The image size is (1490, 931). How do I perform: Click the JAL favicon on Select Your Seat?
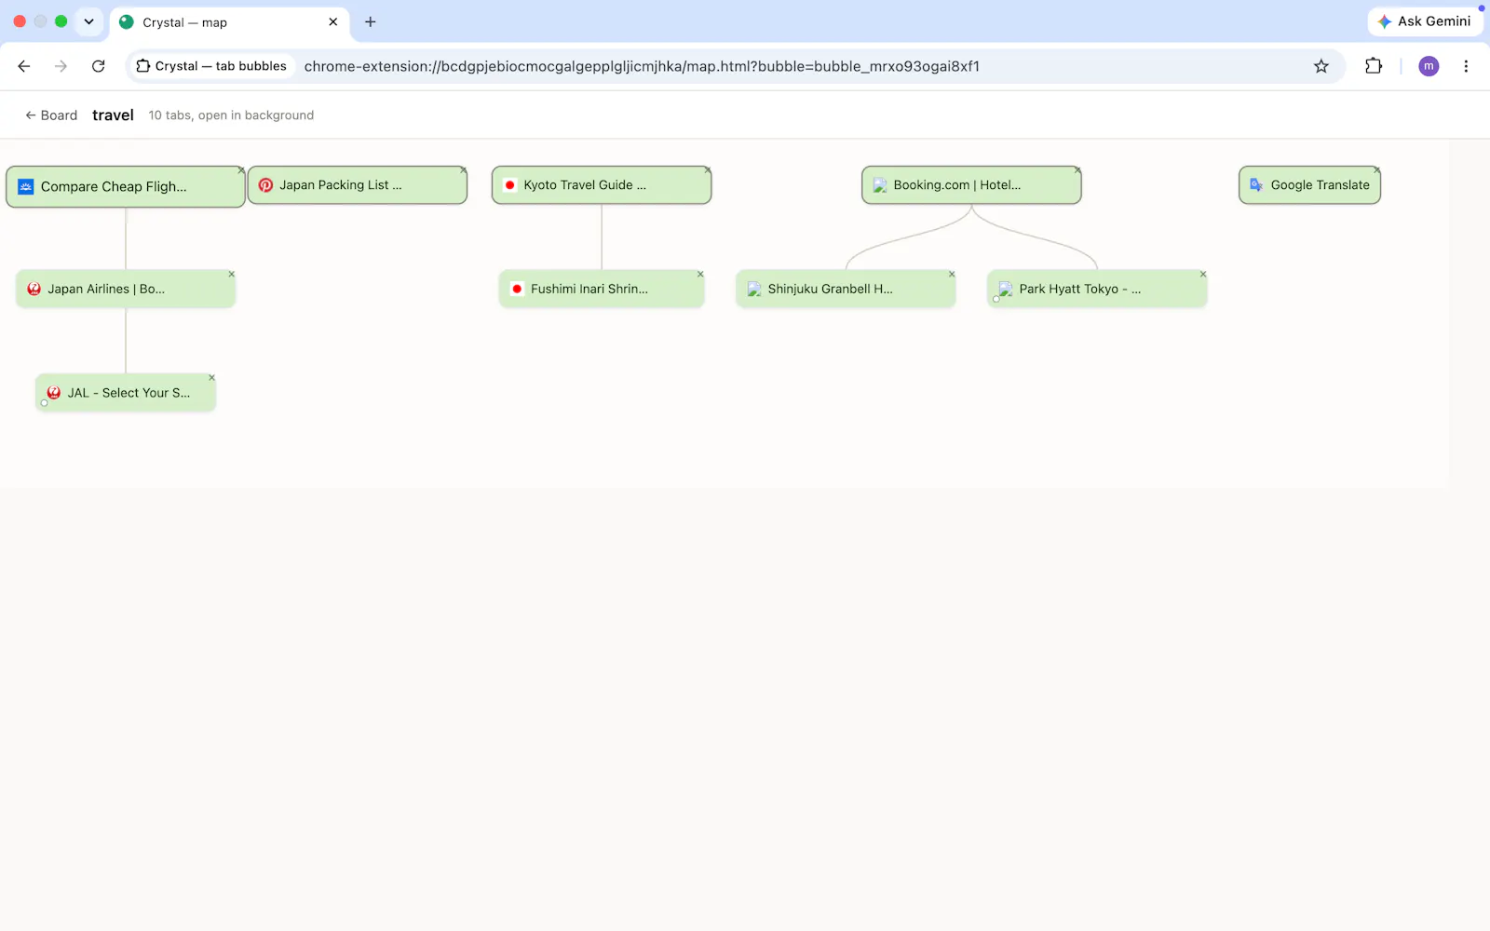[x=53, y=393]
